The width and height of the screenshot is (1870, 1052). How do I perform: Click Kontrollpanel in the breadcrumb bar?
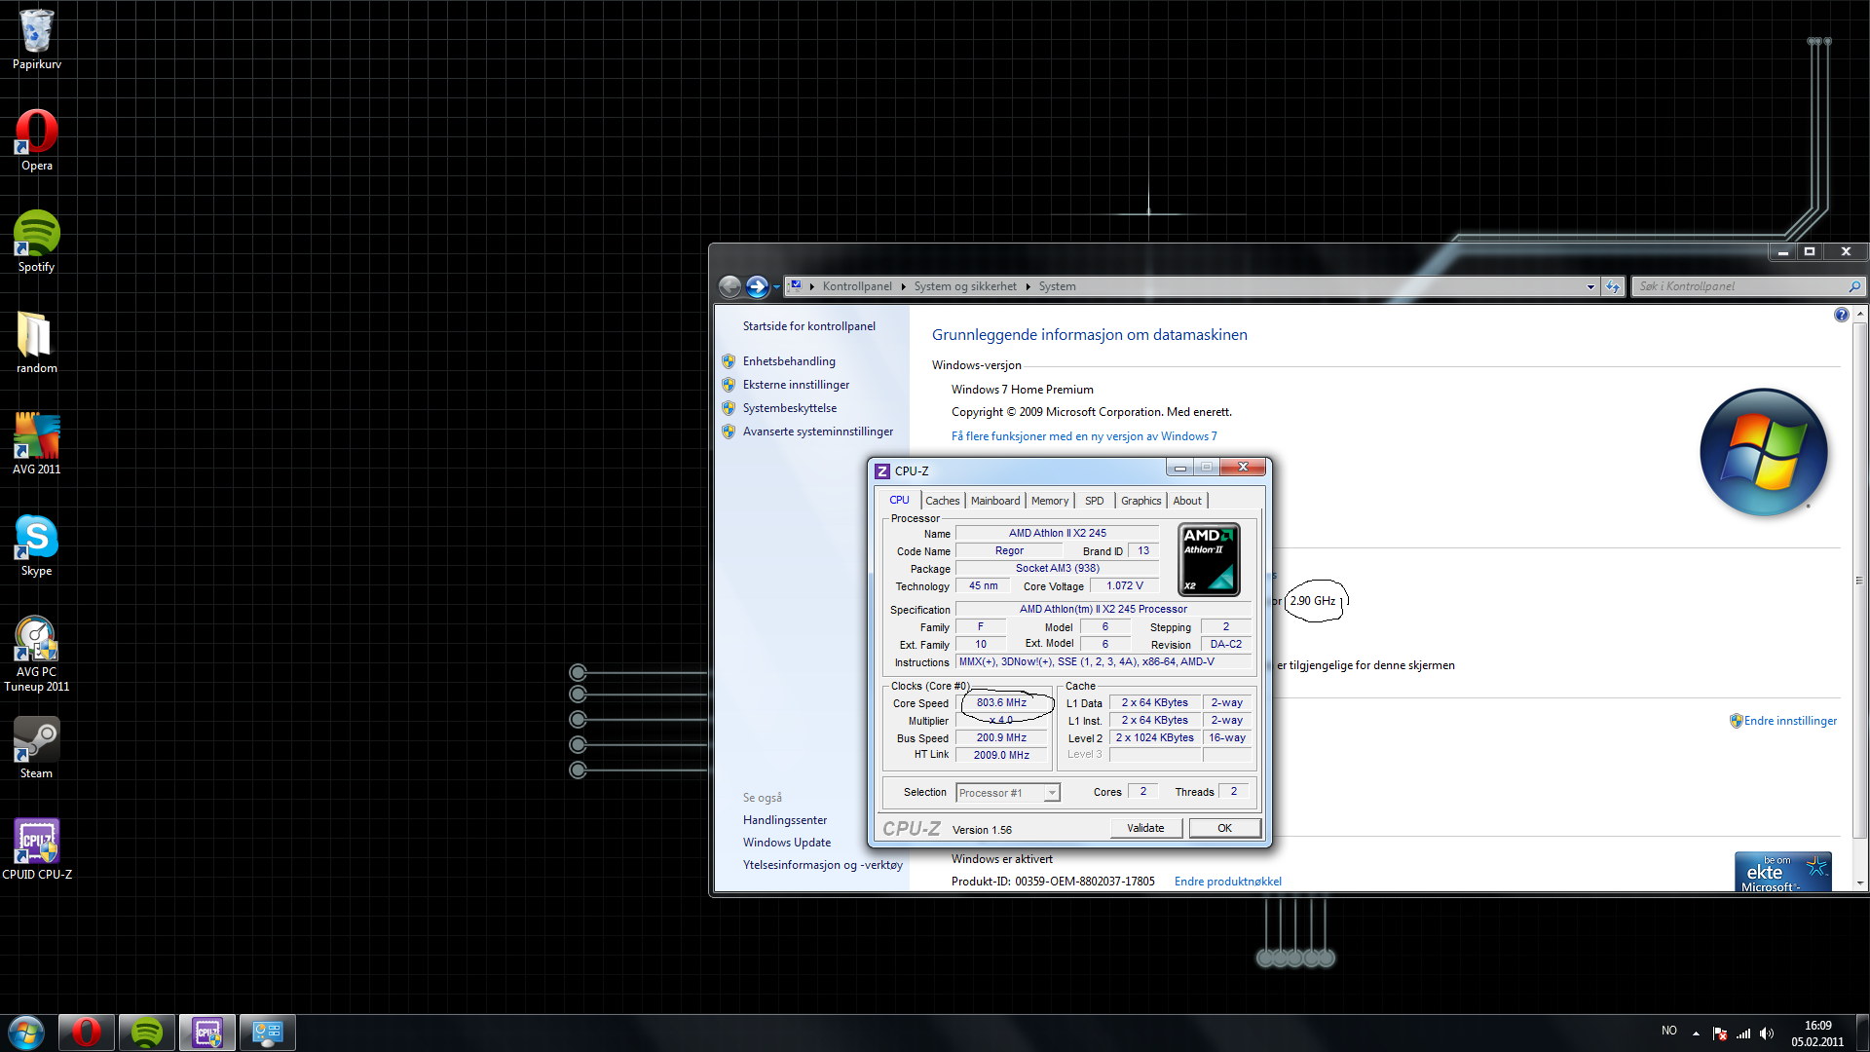pyautogui.click(x=857, y=286)
